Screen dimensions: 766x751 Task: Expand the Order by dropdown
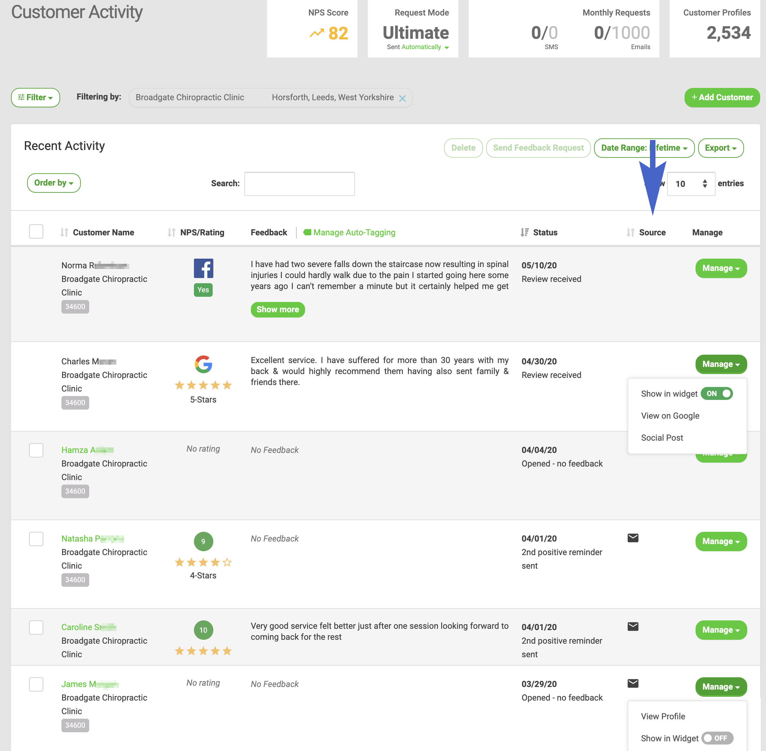pos(54,183)
